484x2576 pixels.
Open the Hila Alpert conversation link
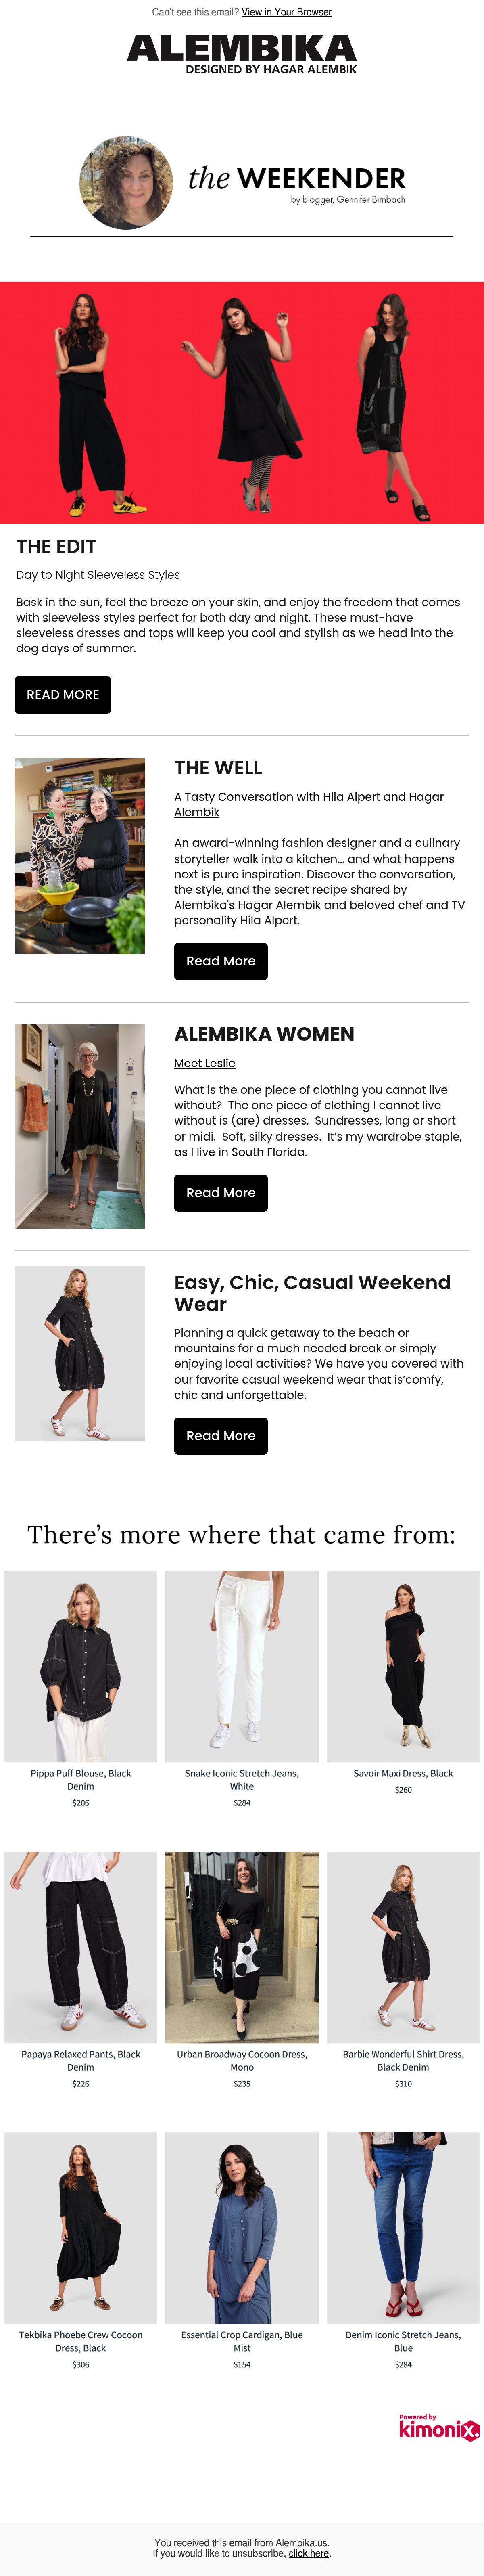pyautogui.click(x=309, y=804)
